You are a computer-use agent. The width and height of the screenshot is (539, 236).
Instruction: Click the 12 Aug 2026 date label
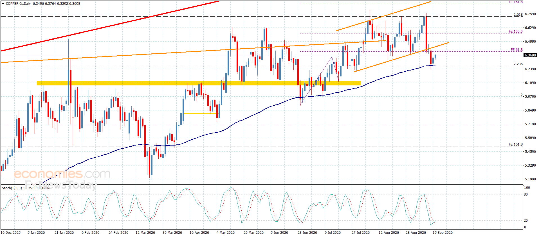point(388,233)
